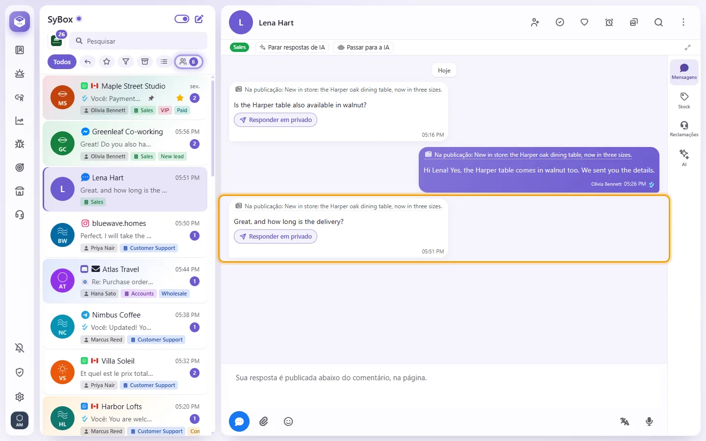Screen dimensions: 706x441
Task: Open the headset support sidebar icon
Action: [x=20, y=215]
